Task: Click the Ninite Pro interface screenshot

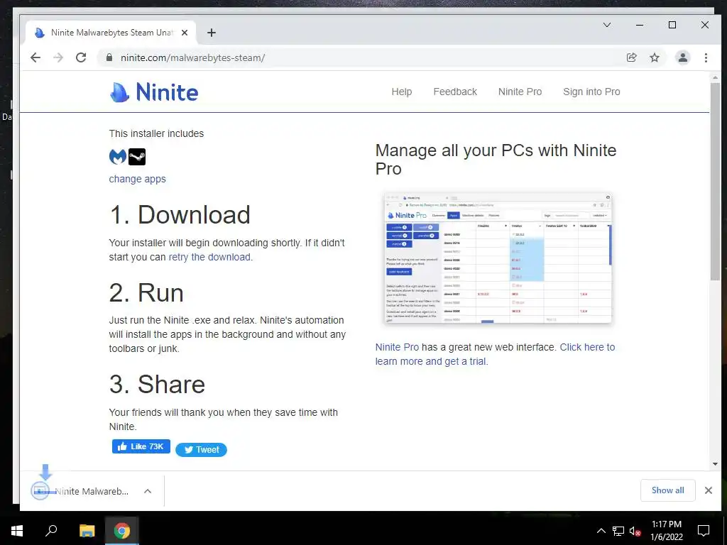Action: pyautogui.click(x=498, y=258)
